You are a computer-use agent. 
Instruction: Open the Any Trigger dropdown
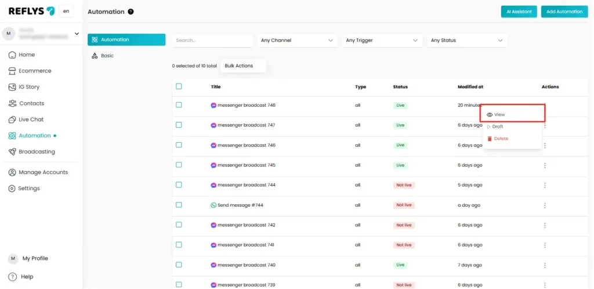coord(382,40)
